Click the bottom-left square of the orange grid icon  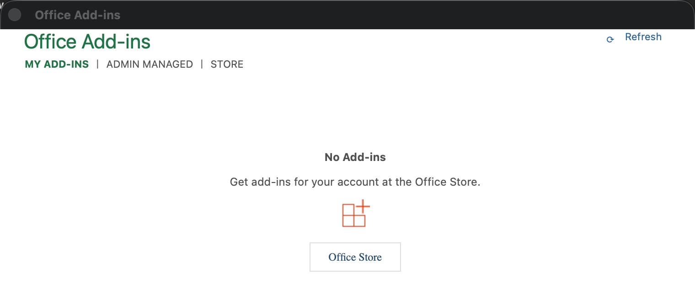[x=348, y=220]
